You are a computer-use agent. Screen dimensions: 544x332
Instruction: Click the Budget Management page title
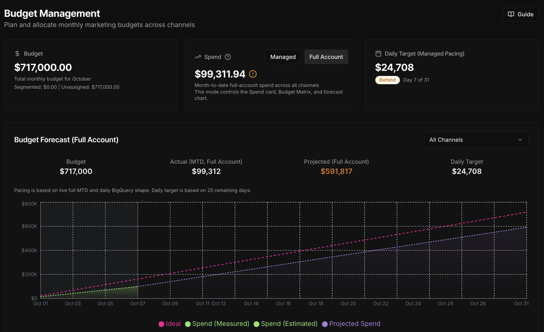(x=52, y=13)
